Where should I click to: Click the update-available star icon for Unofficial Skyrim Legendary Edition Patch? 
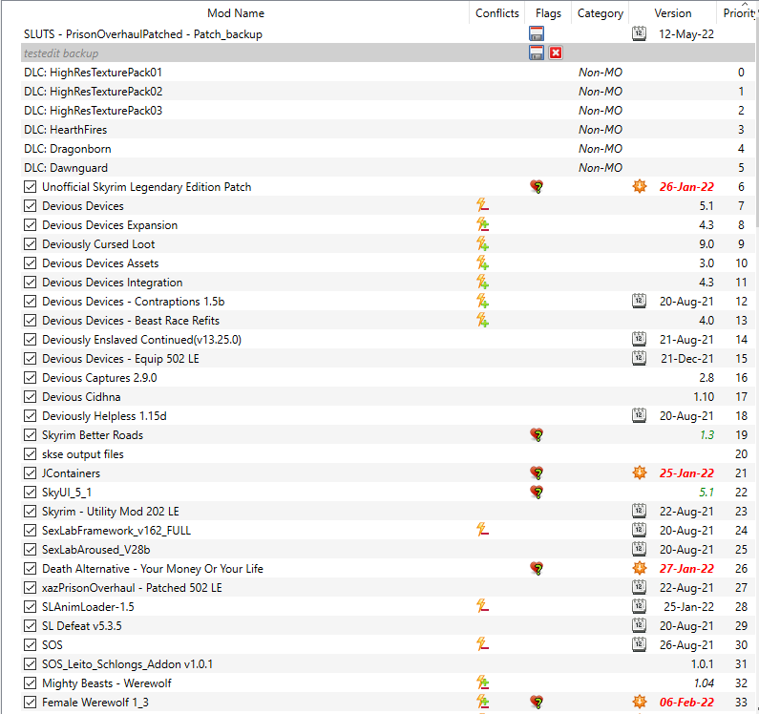[x=640, y=186]
